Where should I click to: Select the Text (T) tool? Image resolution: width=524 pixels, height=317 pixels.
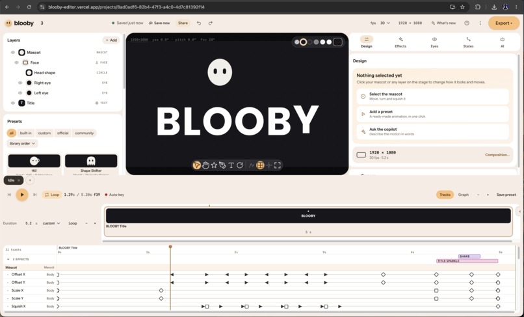coord(231,165)
